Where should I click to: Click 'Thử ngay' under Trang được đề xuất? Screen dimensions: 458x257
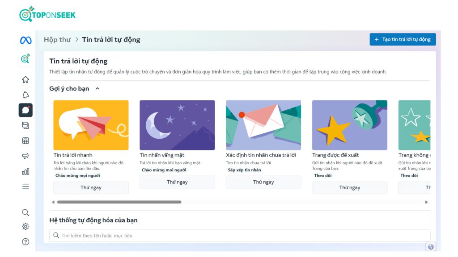click(349, 188)
